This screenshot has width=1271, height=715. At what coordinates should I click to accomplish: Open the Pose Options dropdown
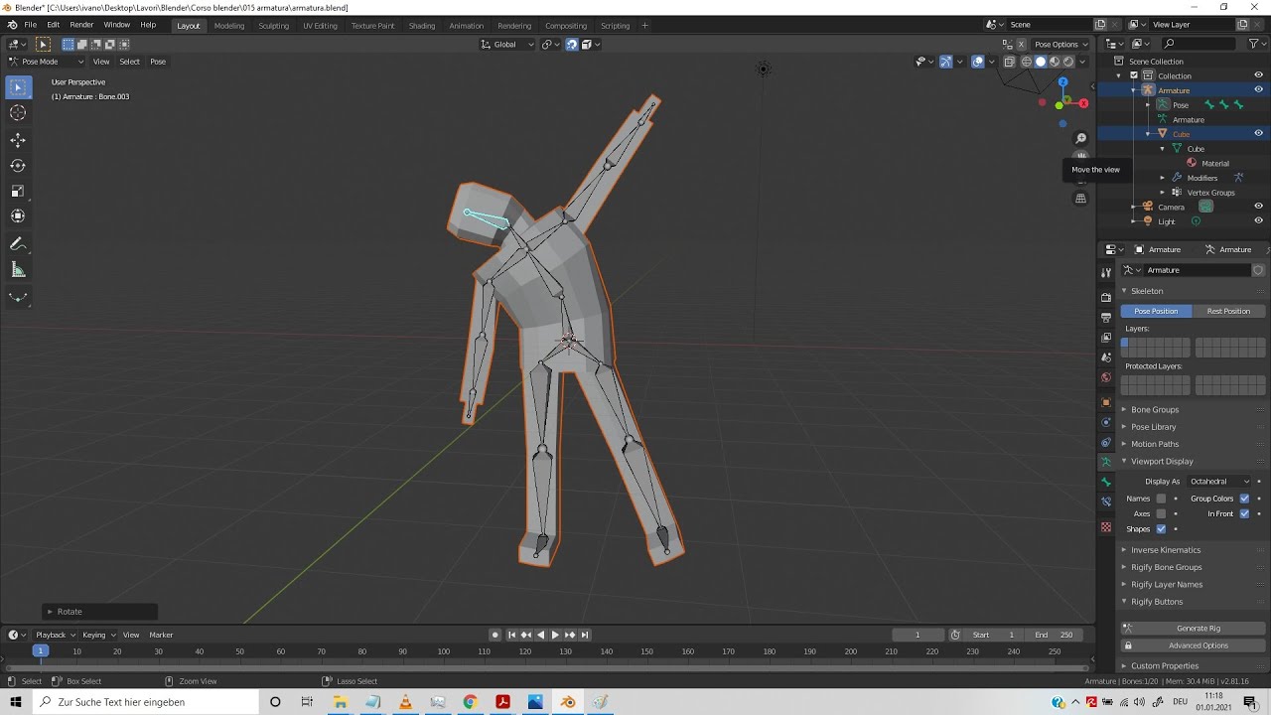pos(1060,44)
